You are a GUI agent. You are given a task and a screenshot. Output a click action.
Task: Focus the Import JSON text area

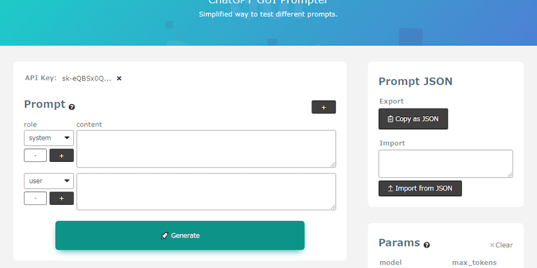click(x=445, y=163)
